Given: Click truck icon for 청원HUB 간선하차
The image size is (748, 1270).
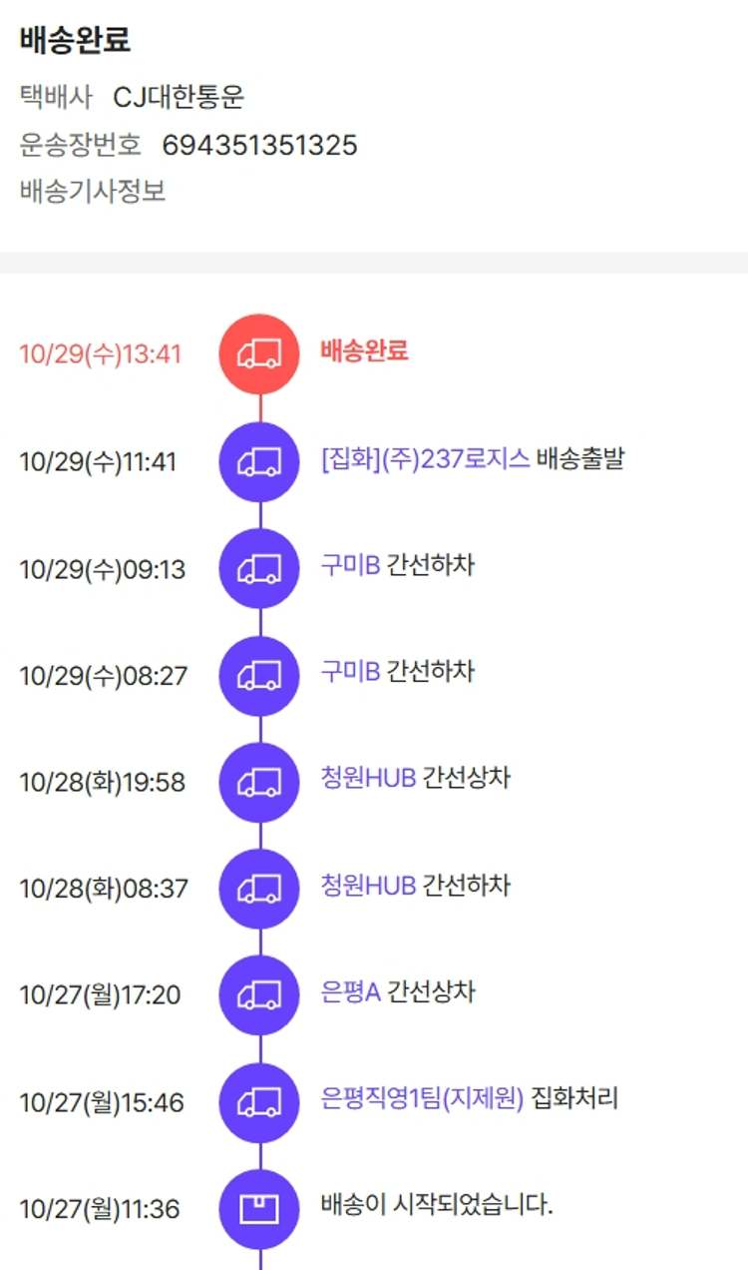Looking at the screenshot, I should coord(259,889).
